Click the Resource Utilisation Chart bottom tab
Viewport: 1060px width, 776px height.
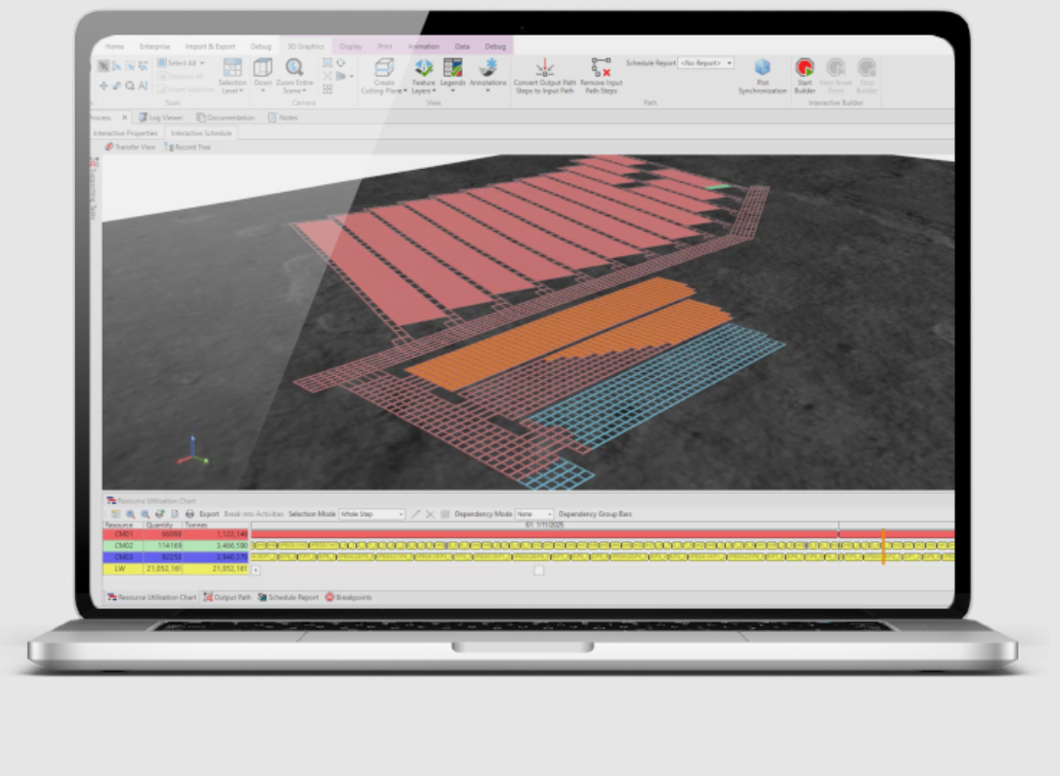pos(152,597)
